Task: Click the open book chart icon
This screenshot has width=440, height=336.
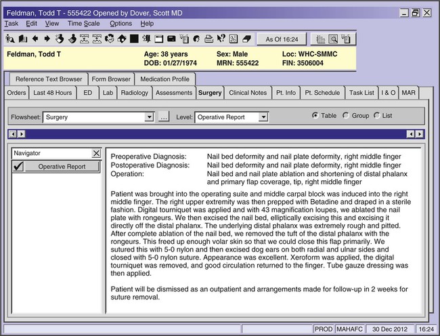Action: coord(23,39)
